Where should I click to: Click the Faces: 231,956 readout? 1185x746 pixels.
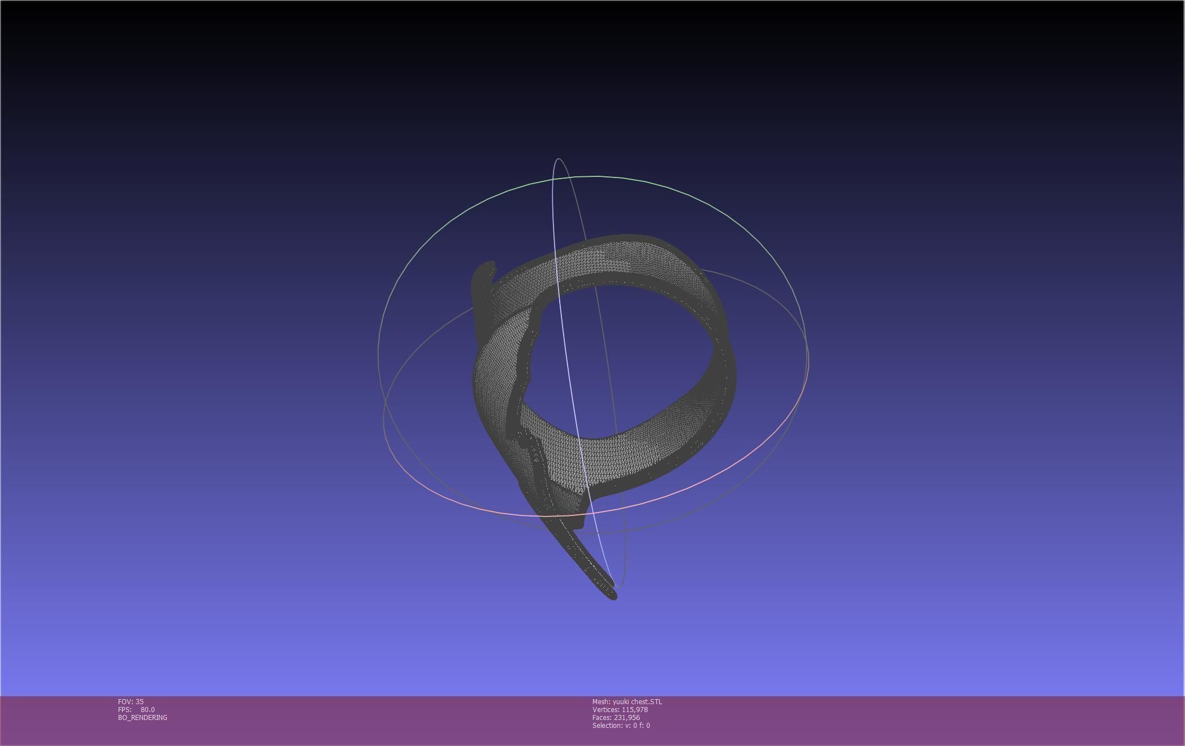click(x=616, y=717)
